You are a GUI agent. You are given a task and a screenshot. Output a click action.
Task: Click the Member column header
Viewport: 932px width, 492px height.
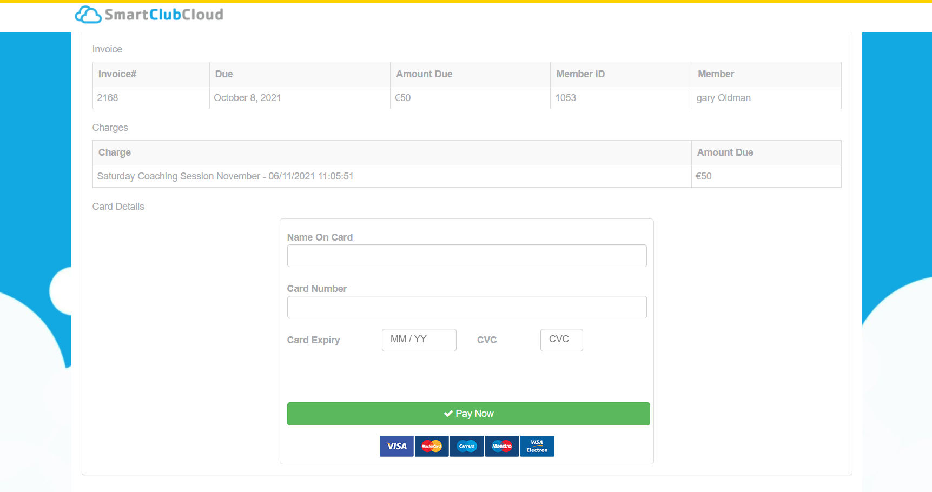point(766,74)
